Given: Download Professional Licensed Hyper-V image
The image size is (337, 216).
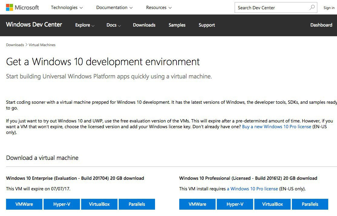Looking at the screenshot, I should (235, 204).
